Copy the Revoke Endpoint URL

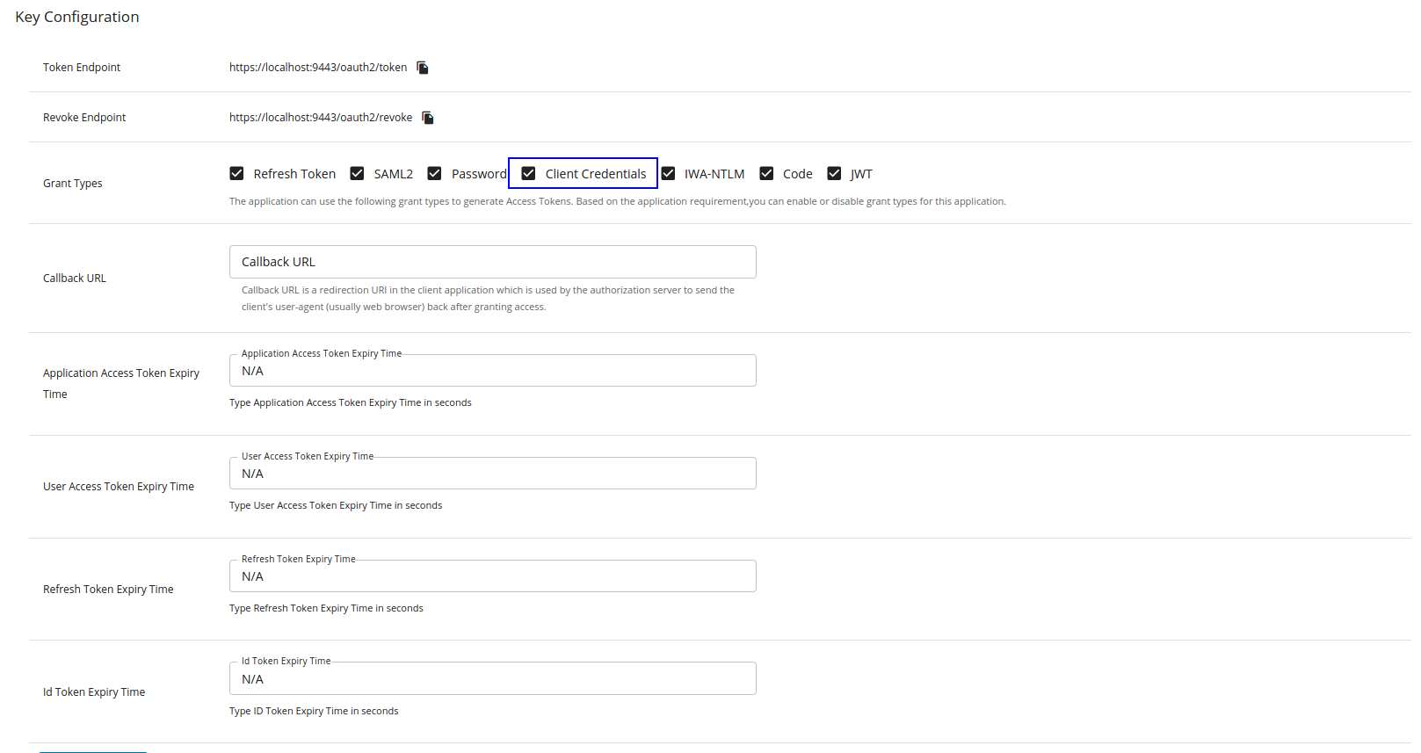[428, 118]
